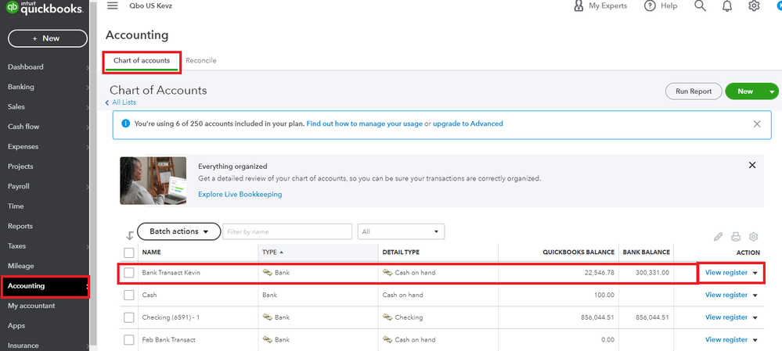Toggle the select-all checkbox in header

click(x=128, y=253)
